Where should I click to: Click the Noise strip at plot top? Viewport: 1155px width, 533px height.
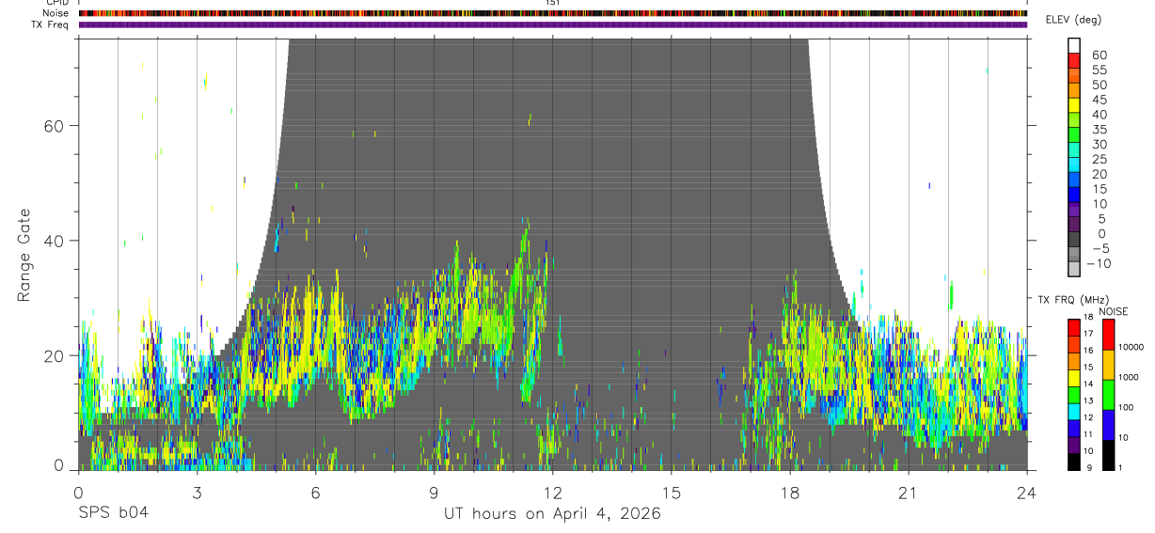coord(553,13)
